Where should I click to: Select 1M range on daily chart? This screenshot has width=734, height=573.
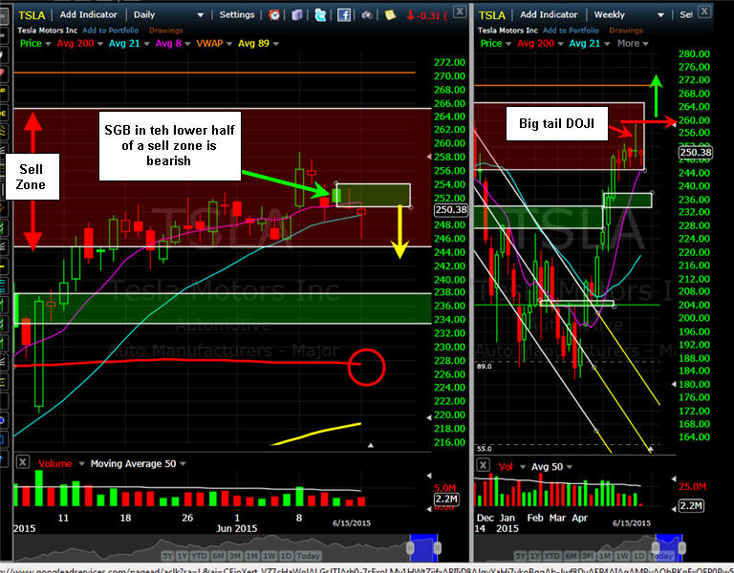[252, 556]
